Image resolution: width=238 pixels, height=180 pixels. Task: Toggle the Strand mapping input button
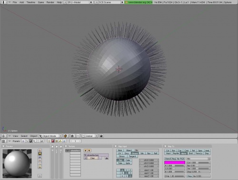[x=135, y=153]
